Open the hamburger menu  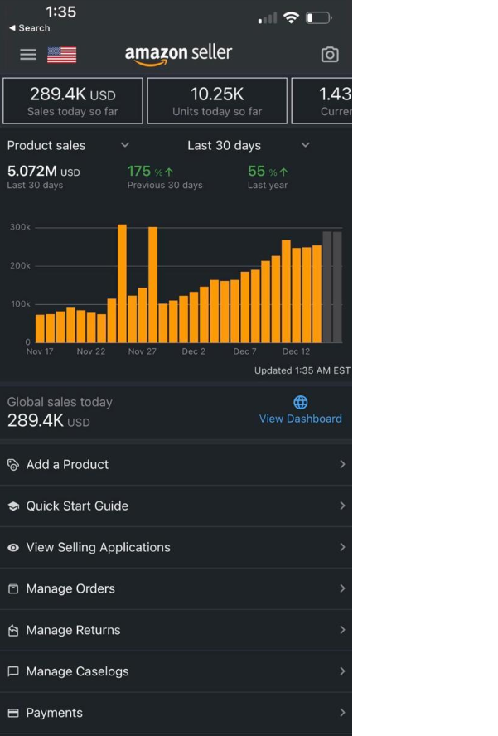tap(28, 55)
